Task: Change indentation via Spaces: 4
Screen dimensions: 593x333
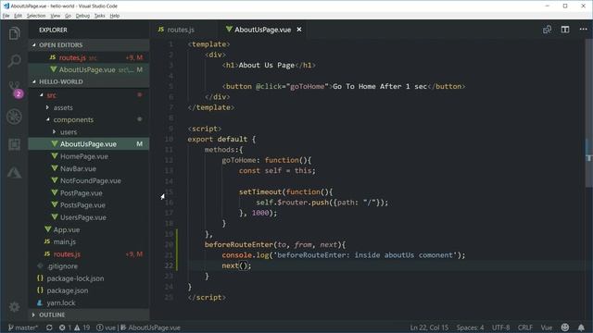Action: coord(470,327)
